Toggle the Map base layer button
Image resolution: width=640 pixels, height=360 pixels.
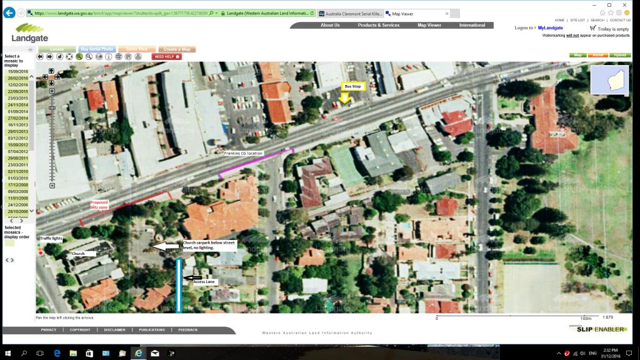pyautogui.click(x=577, y=56)
